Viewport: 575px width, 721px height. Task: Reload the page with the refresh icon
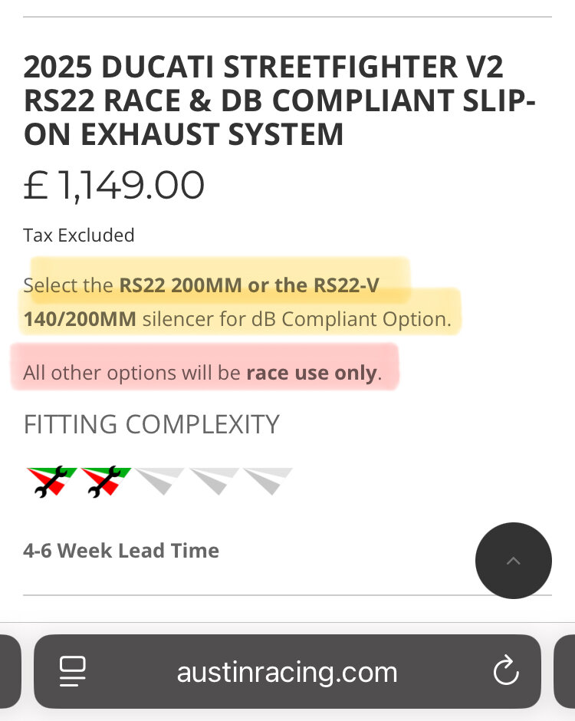[506, 673]
